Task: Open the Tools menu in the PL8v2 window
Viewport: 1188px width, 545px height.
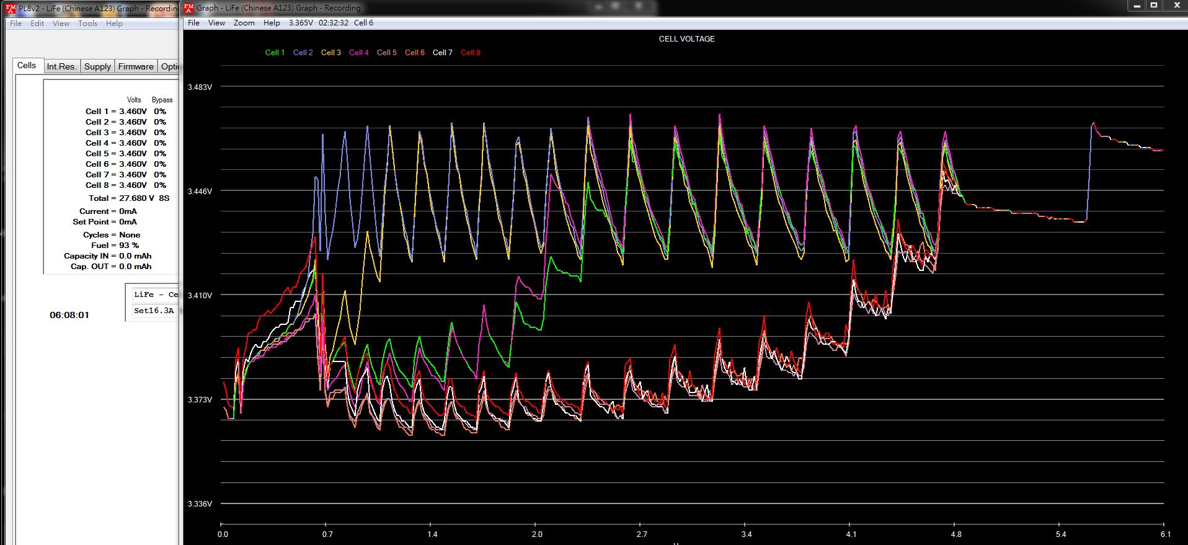Action: pos(87,24)
